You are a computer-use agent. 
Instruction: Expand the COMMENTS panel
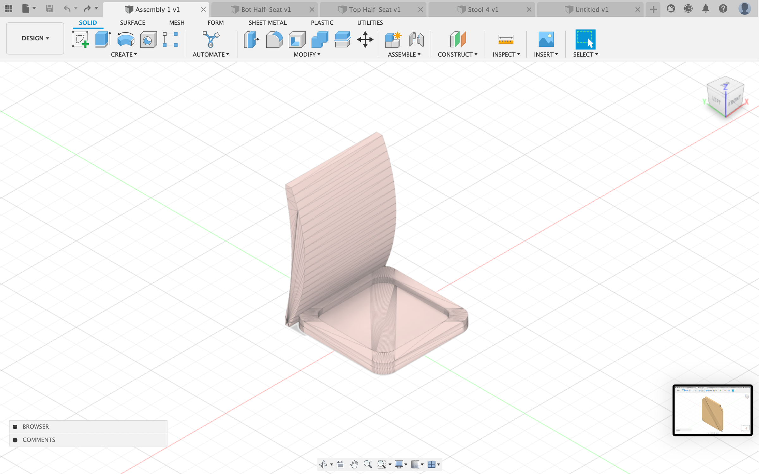click(x=15, y=440)
